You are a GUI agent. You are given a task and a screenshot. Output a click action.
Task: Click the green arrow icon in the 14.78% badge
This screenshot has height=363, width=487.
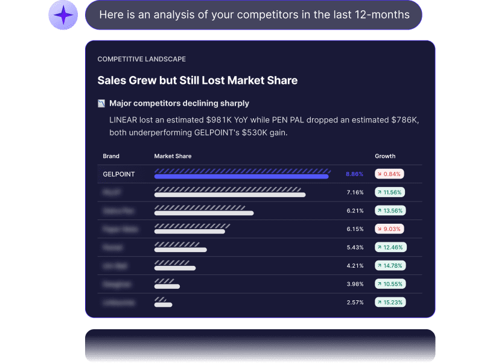tap(381, 265)
